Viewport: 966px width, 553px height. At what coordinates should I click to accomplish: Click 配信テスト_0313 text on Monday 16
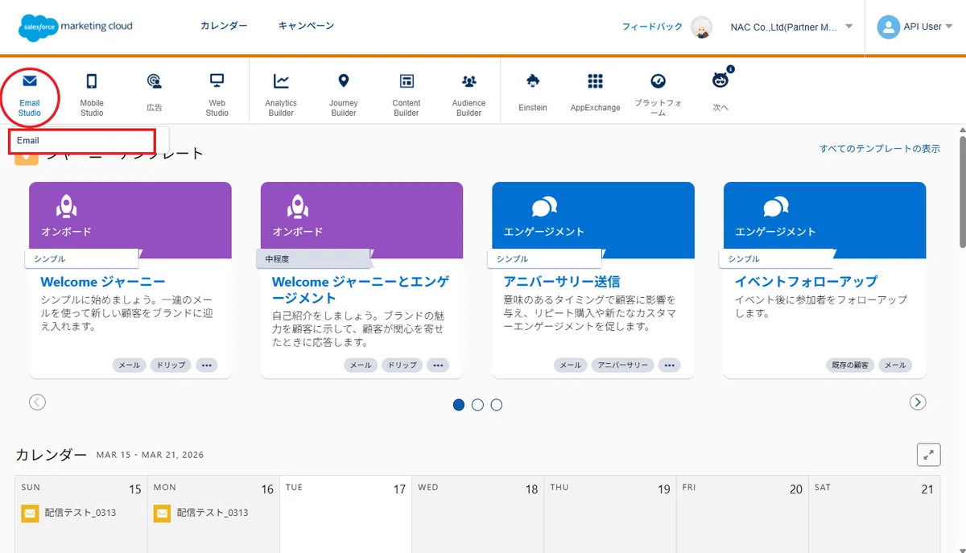click(213, 513)
